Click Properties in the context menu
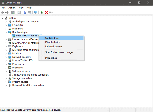 point(51,58)
